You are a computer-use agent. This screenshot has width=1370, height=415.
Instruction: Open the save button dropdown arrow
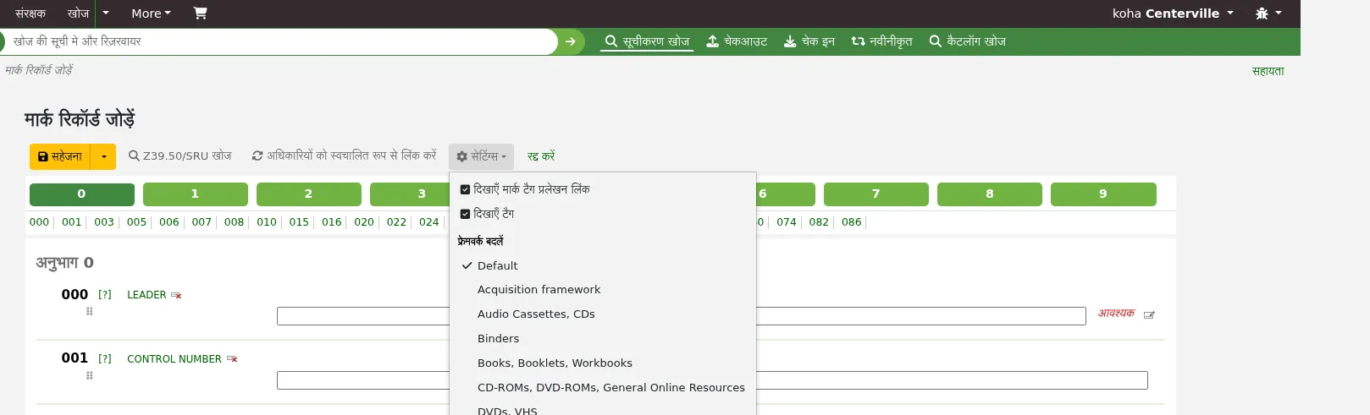click(103, 156)
